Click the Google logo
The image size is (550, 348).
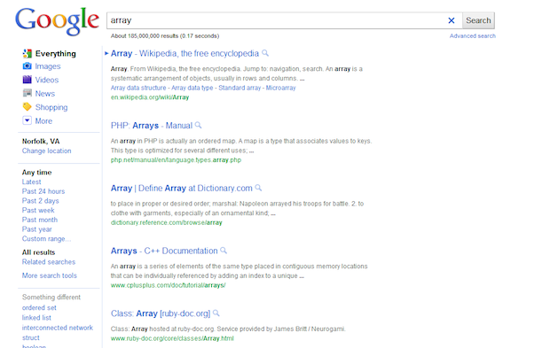57,21
